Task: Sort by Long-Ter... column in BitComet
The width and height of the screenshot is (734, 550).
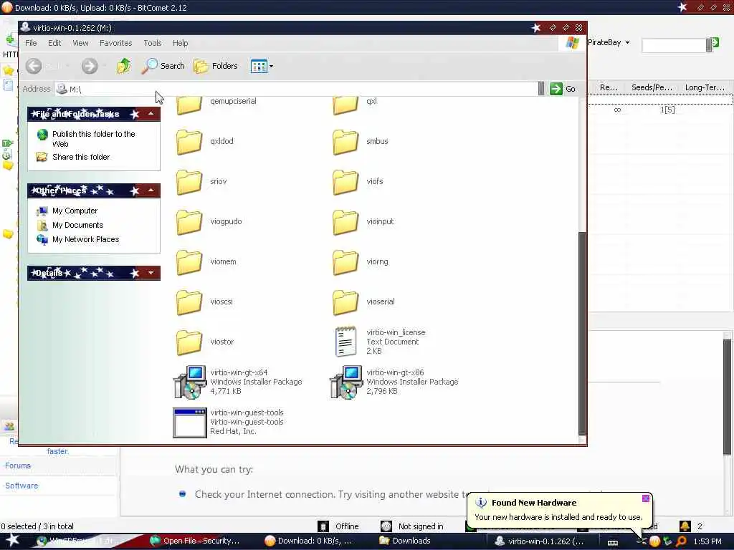Action: (x=705, y=87)
